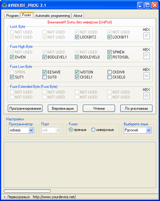Click the Fuse Low Byte HEX field

coord(147,76)
